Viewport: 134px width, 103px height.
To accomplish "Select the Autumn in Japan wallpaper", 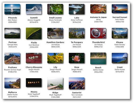I will pyautogui.click(x=98, y=9).
